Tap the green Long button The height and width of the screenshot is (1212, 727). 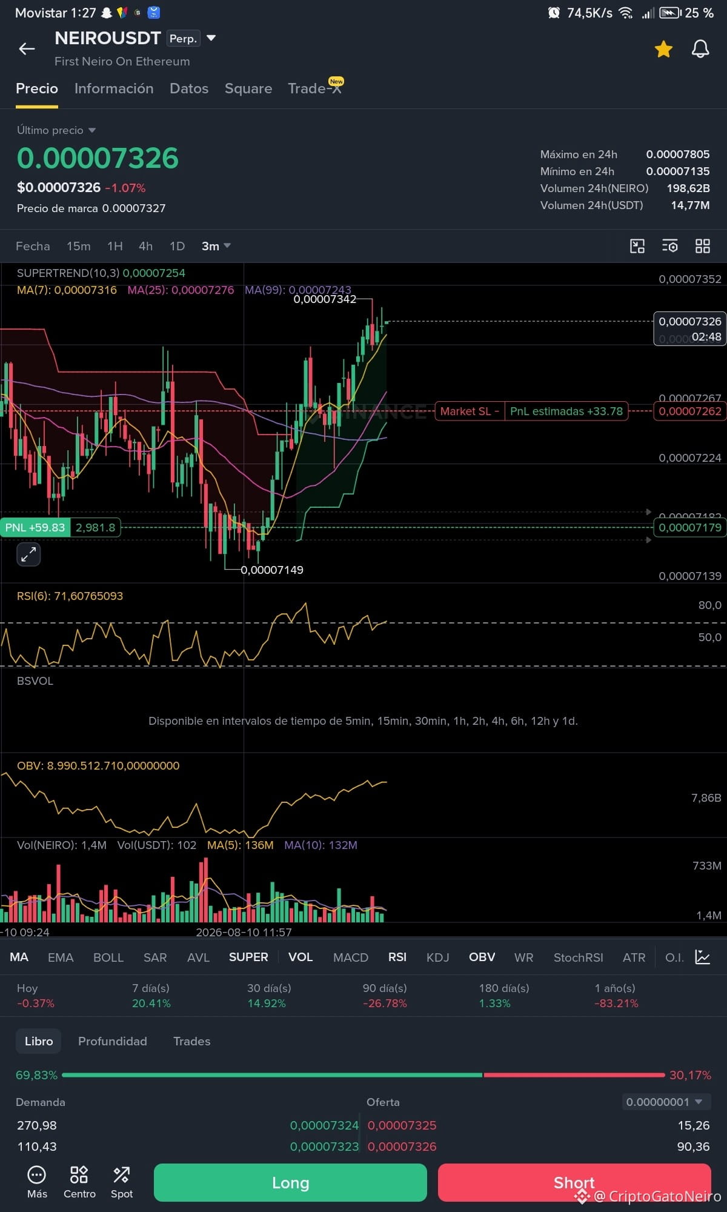tap(290, 1182)
